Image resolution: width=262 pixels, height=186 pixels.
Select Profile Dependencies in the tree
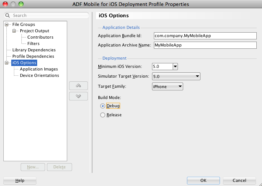[x=33, y=56]
